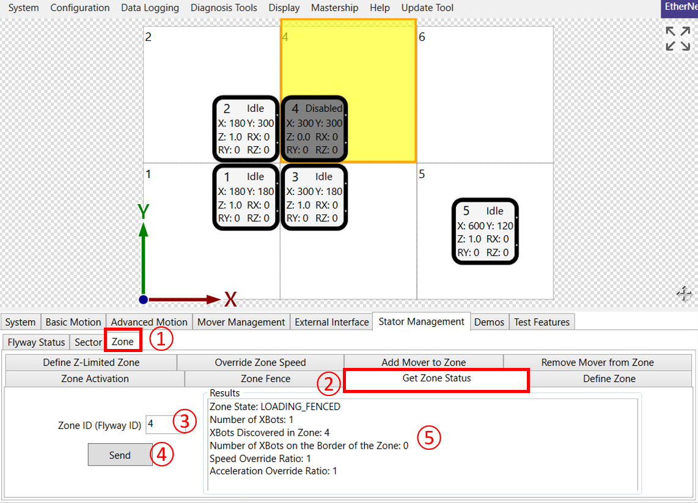Screen dimensions: 698x503
Task: Click the fullscreen expand arrows icon
Action: click(x=678, y=39)
